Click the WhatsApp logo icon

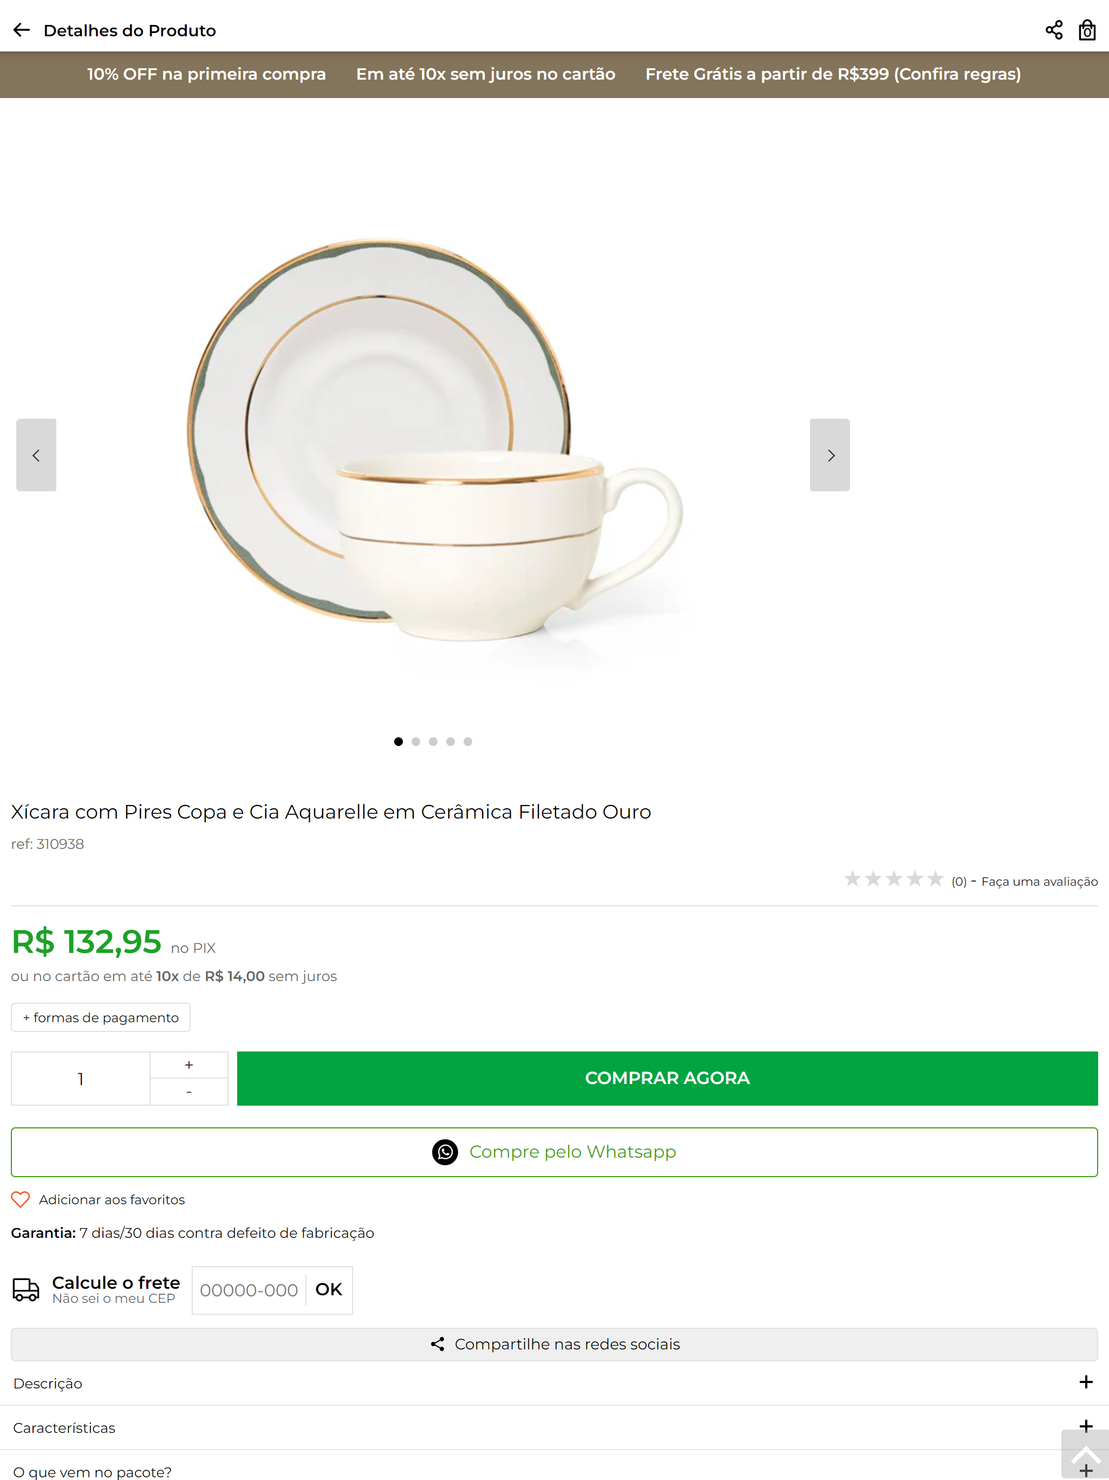pyautogui.click(x=445, y=1152)
